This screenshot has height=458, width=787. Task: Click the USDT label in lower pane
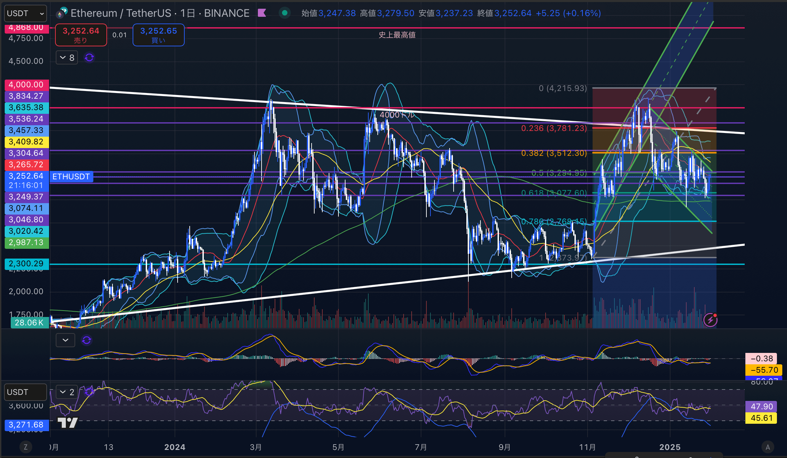(x=25, y=392)
